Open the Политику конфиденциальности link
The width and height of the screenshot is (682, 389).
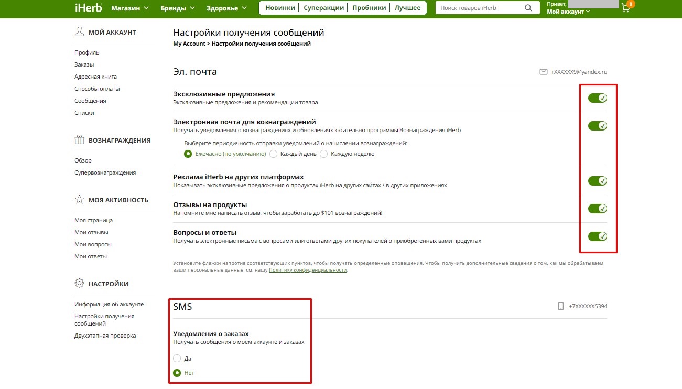pos(308,270)
